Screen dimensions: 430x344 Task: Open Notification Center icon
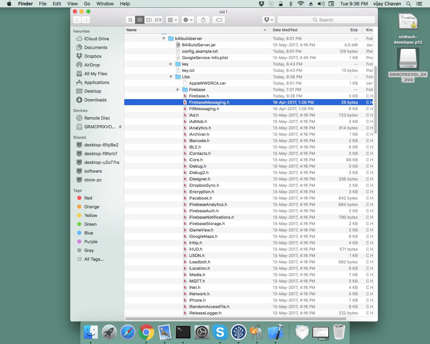pyautogui.click(x=419, y=4)
